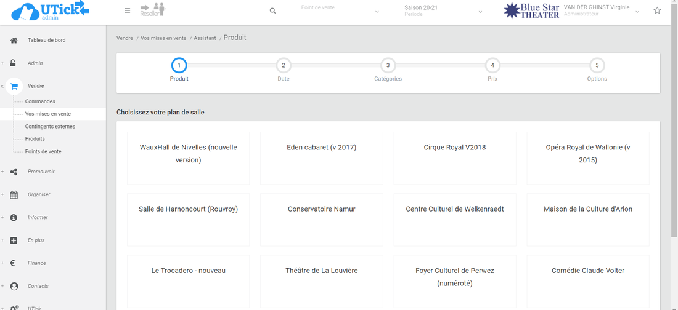The height and width of the screenshot is (310, 678).
Task: Expand the Contacts sidebar section
Action: click(x=2, y=287)
